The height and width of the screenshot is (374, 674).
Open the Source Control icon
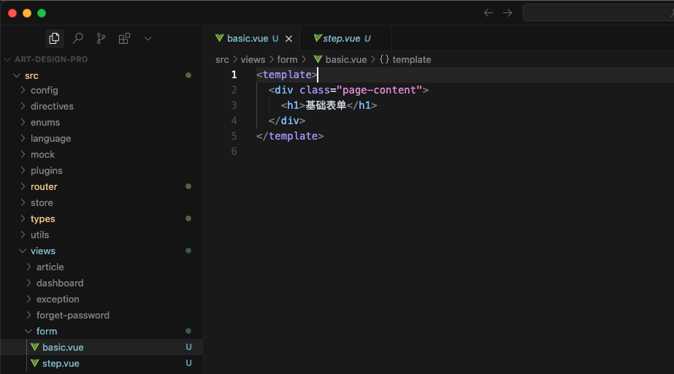(101, 39)
